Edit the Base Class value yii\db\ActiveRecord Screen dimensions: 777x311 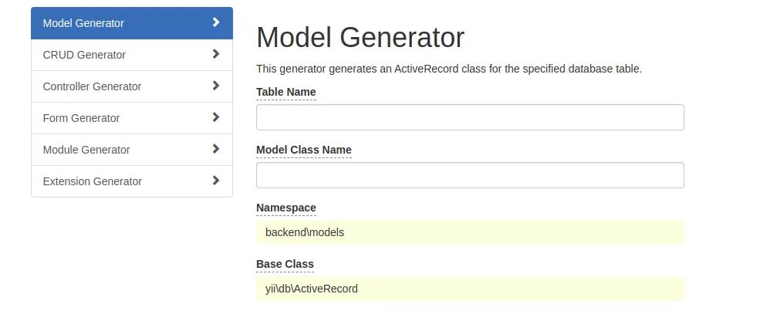tap(470, 289)
